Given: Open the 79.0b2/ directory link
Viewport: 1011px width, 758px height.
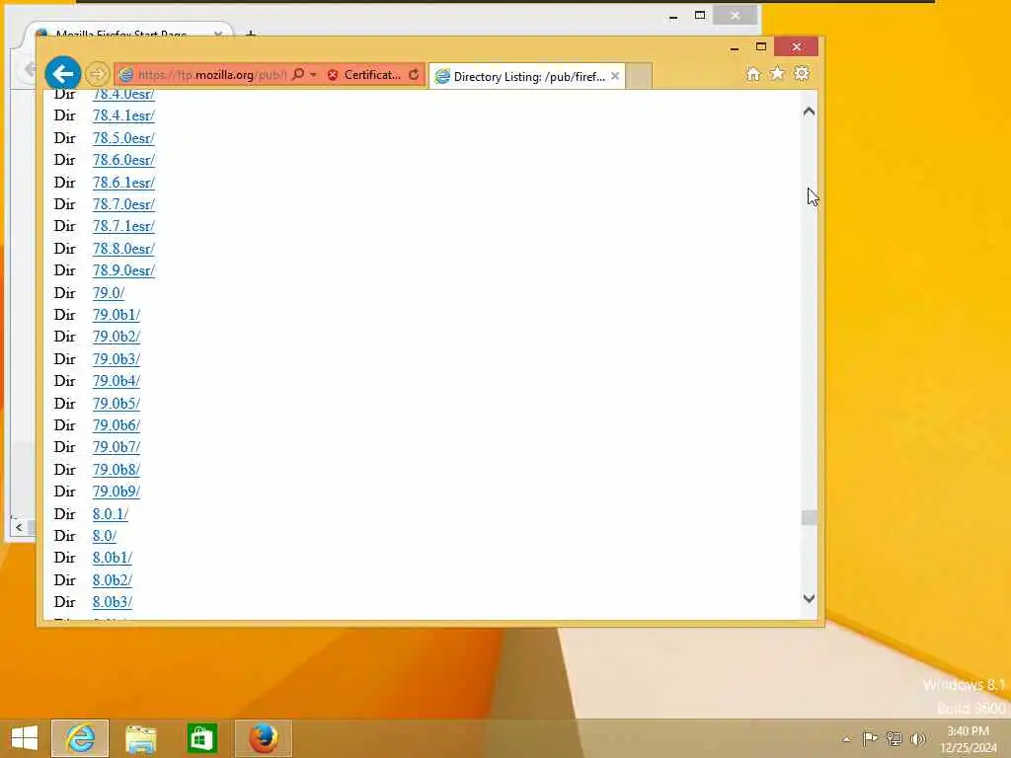Looking at the screenshot, I should 117,338.
